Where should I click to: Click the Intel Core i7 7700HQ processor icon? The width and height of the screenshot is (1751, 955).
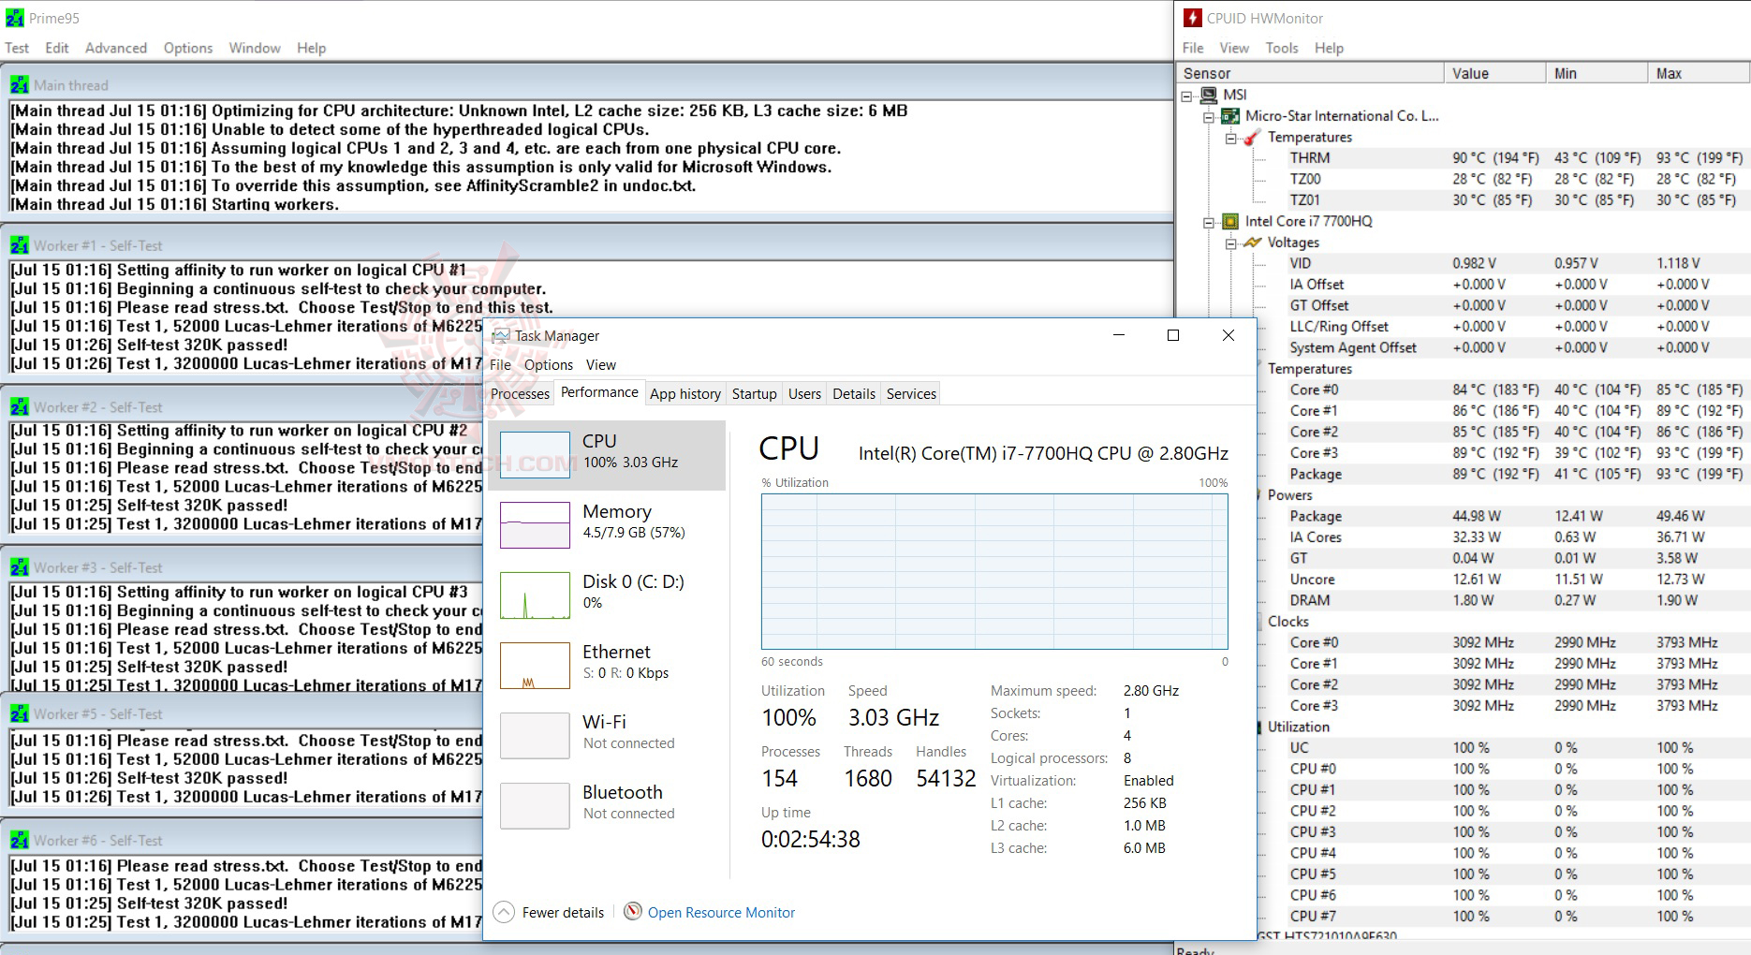pyautogui.click(x=1230, y=222)
